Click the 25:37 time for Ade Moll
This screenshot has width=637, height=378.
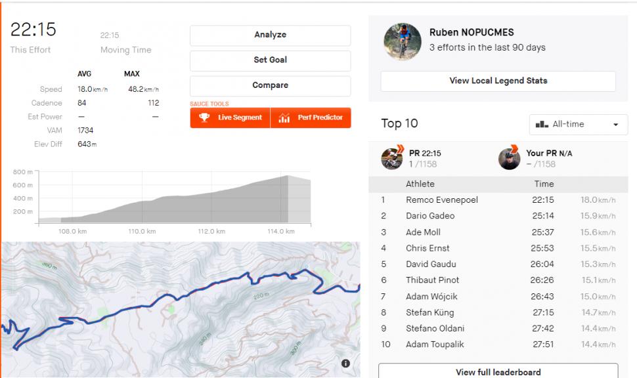542,232
